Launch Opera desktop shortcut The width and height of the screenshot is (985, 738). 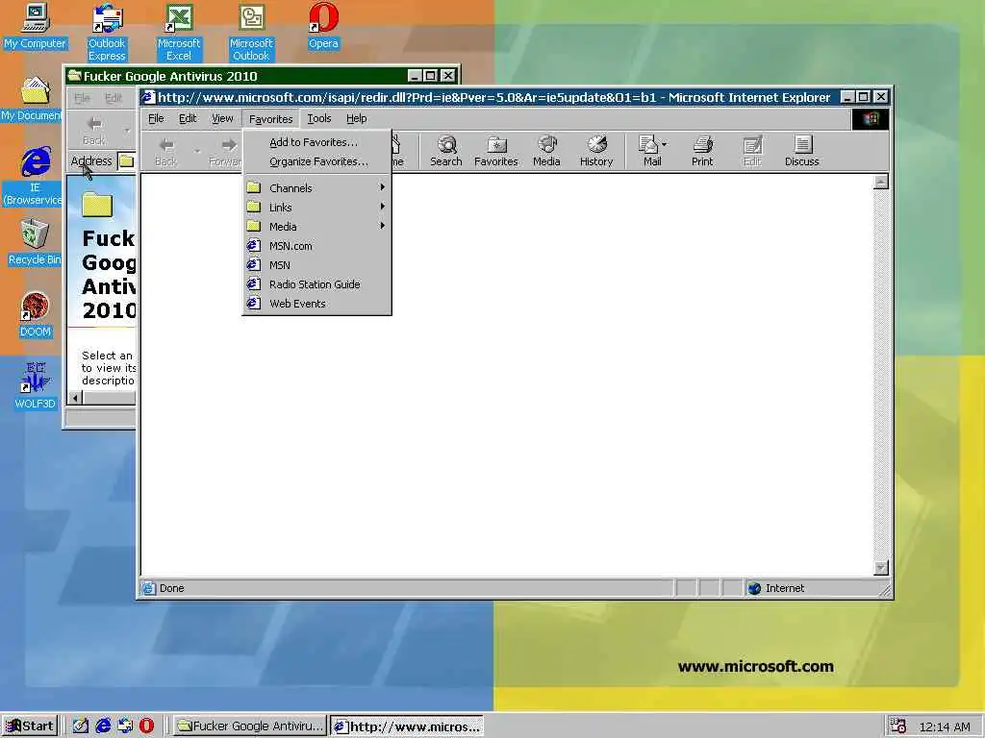click(x=323, y=26)
